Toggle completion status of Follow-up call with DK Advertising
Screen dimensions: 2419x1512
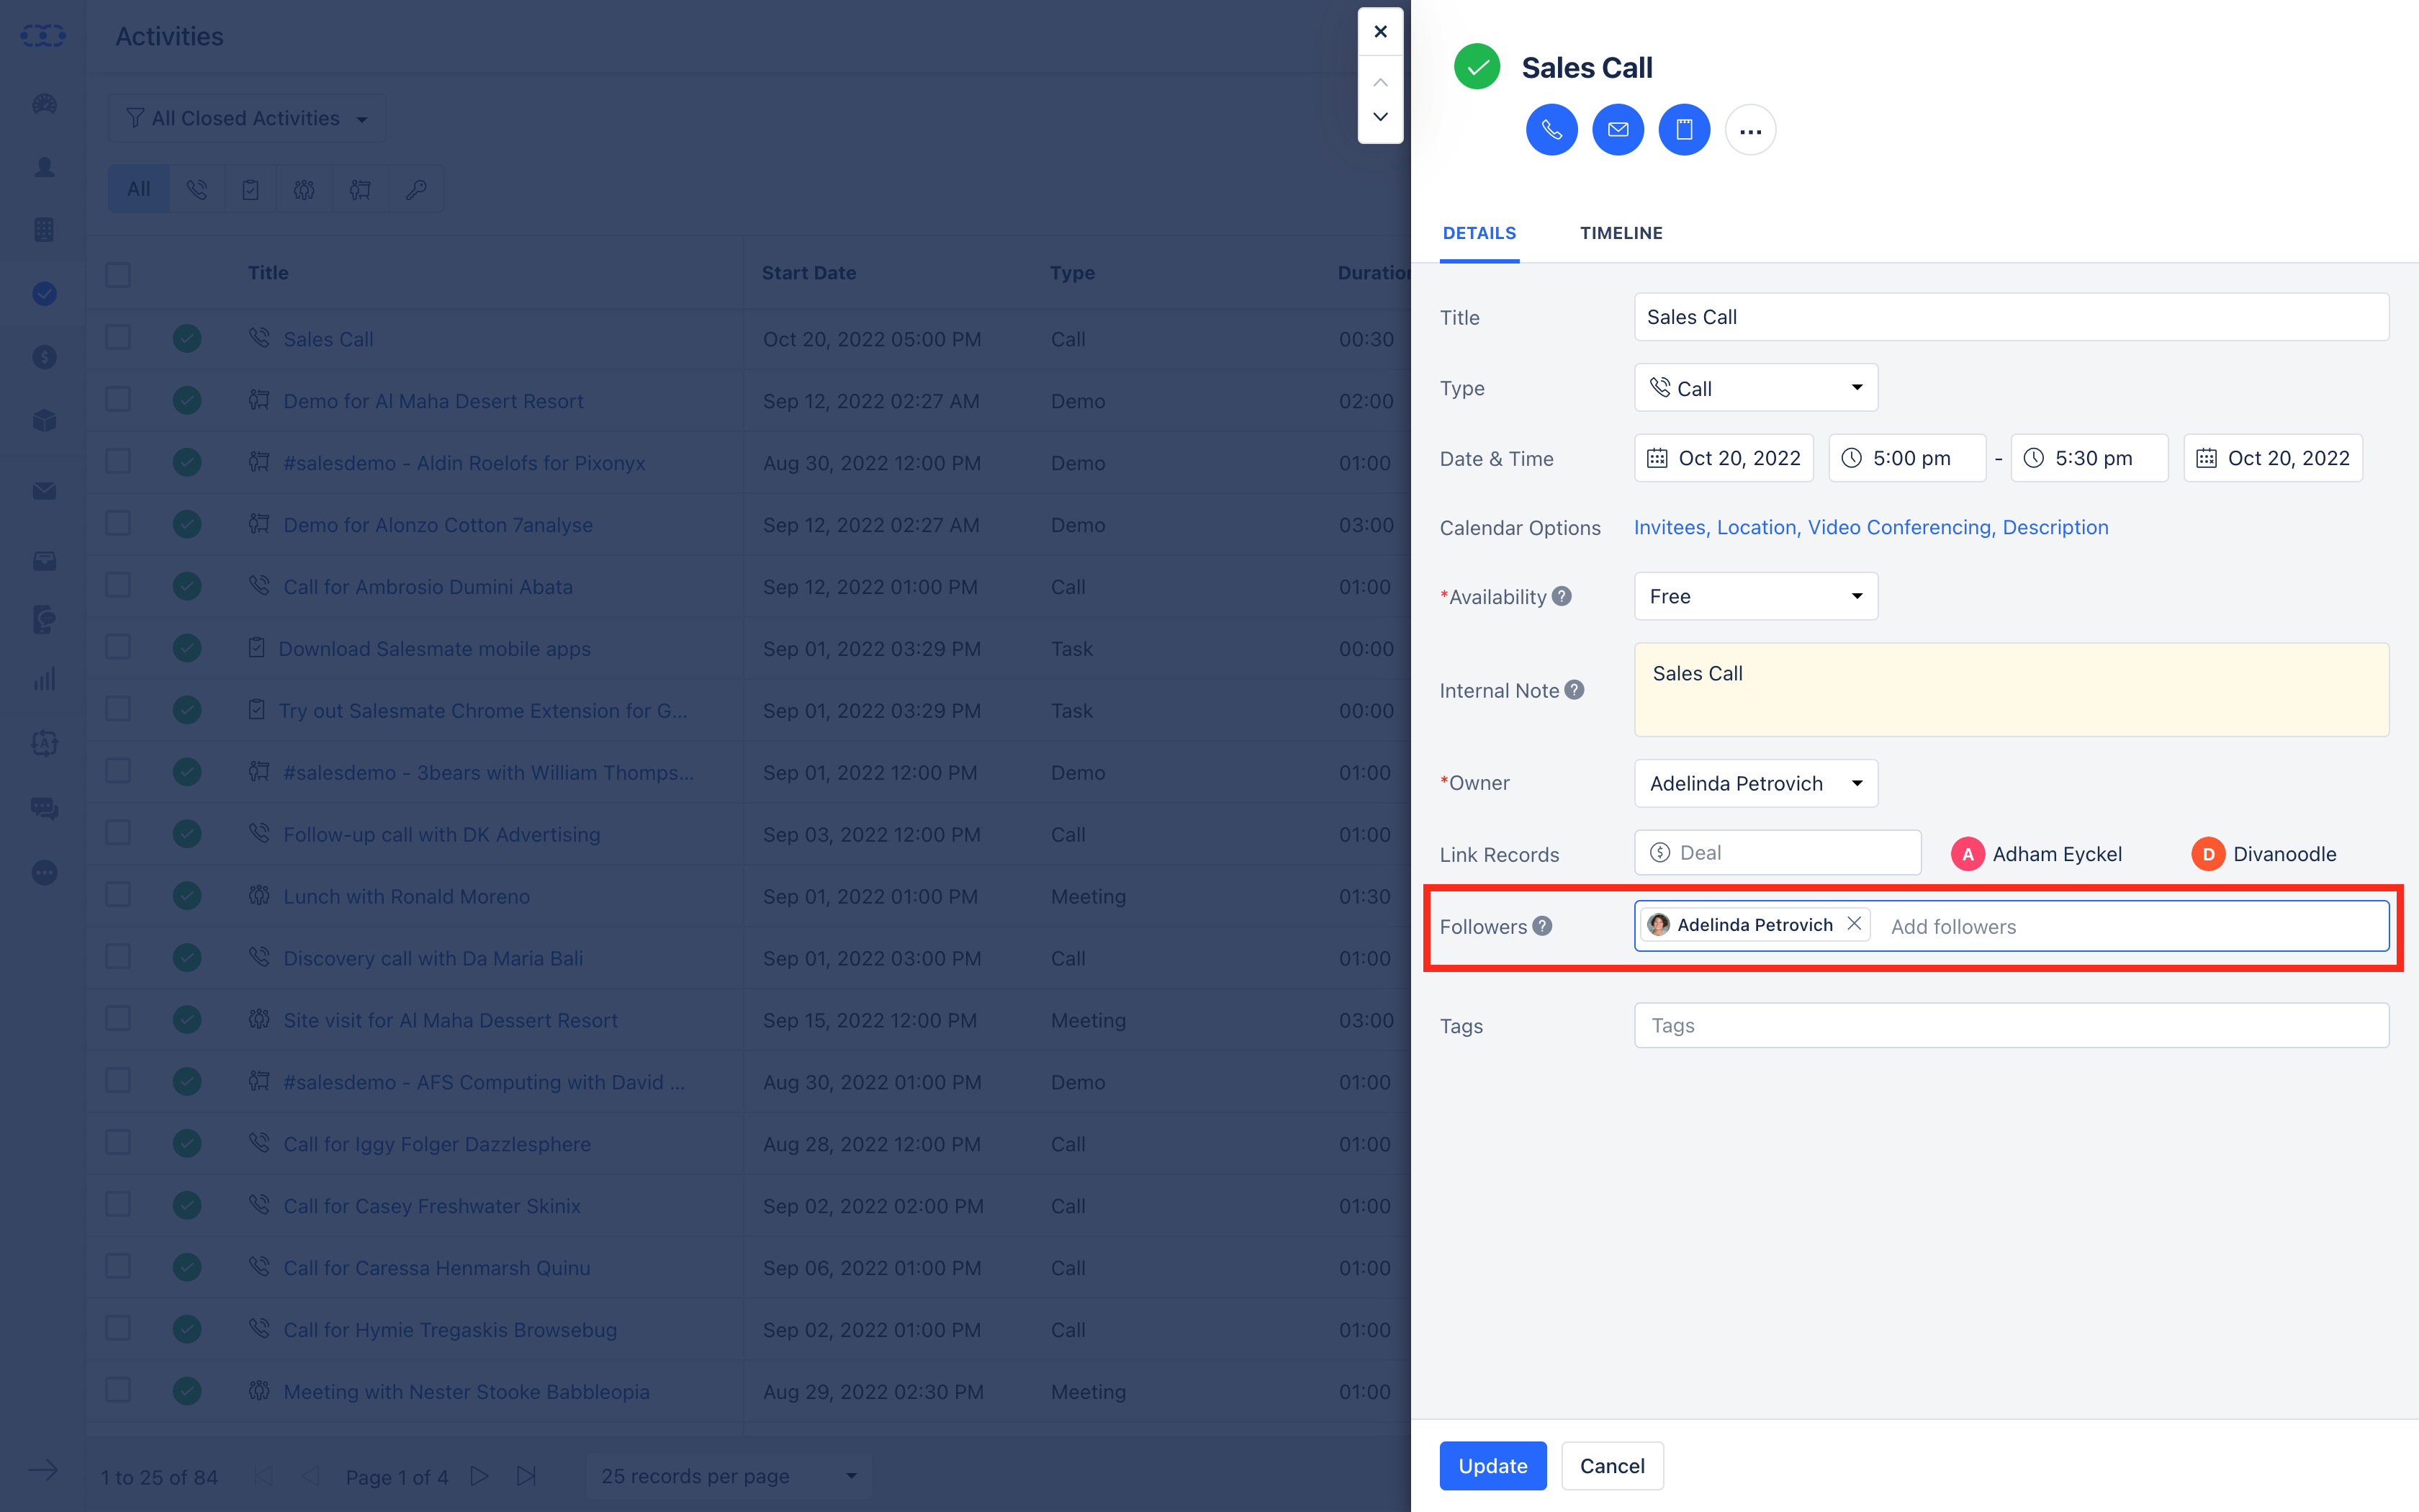(187, 834)
